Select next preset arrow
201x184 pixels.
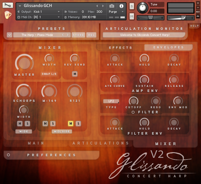pos(67,35)
